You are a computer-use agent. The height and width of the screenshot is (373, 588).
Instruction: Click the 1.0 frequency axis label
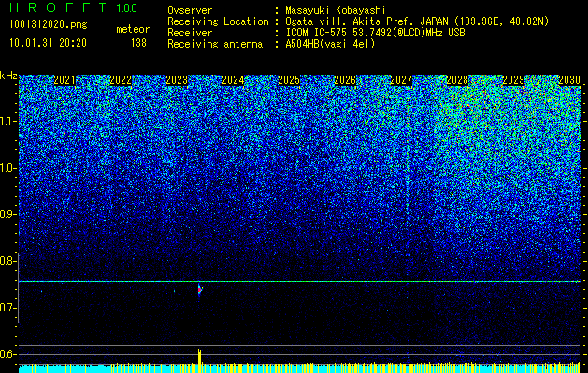(7, 168)
